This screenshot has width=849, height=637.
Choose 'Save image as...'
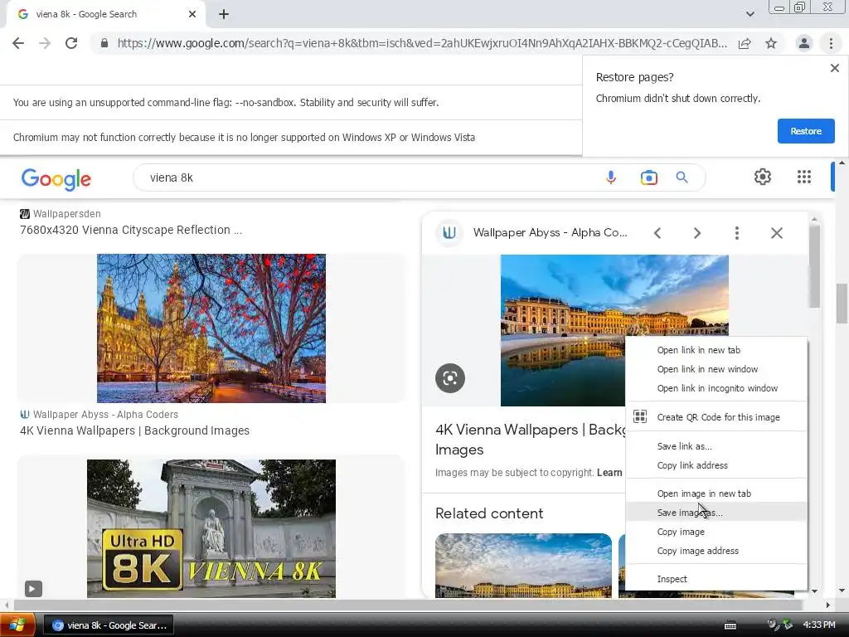pyautogui.click(x=716, y=513)
